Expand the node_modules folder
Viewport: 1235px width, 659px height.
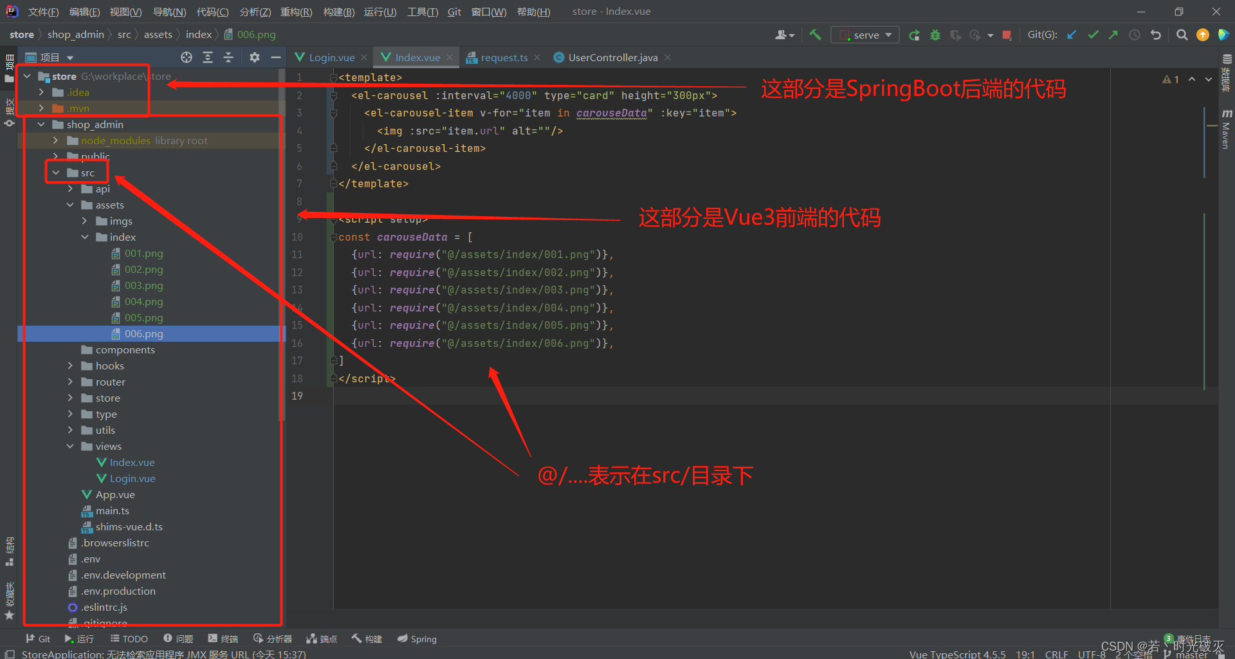56,140
